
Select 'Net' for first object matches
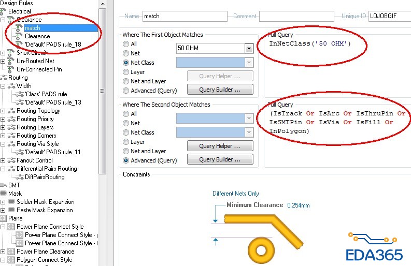coord(126,53)
